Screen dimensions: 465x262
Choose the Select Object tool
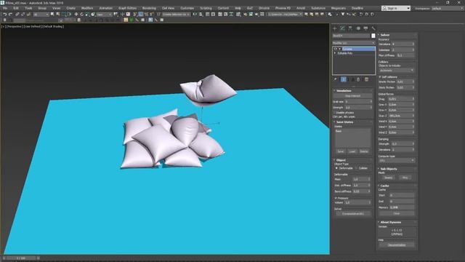pyautogui.click(x=52, y=15)
